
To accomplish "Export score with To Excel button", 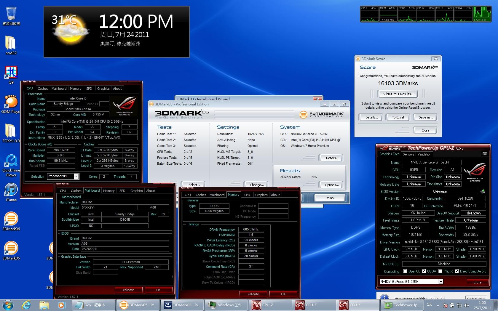I will pos(398,117).
